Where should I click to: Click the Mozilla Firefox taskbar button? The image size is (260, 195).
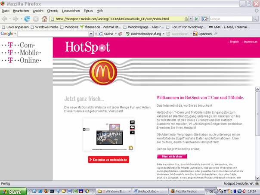point(186,192)
